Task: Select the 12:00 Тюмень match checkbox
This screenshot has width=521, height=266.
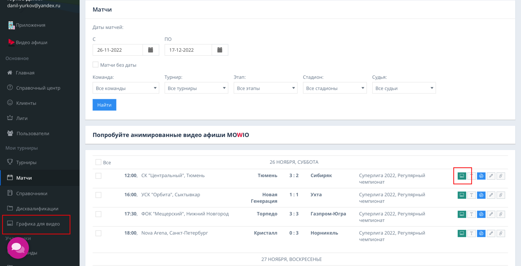Action: [x=98, y=176]
